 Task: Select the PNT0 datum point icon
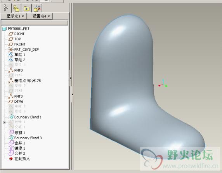coord(11,70)
